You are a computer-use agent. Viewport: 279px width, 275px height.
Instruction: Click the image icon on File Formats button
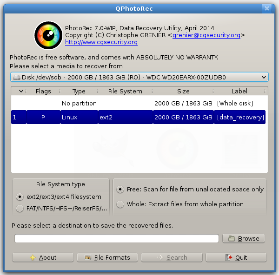click(x=87, y=257)
